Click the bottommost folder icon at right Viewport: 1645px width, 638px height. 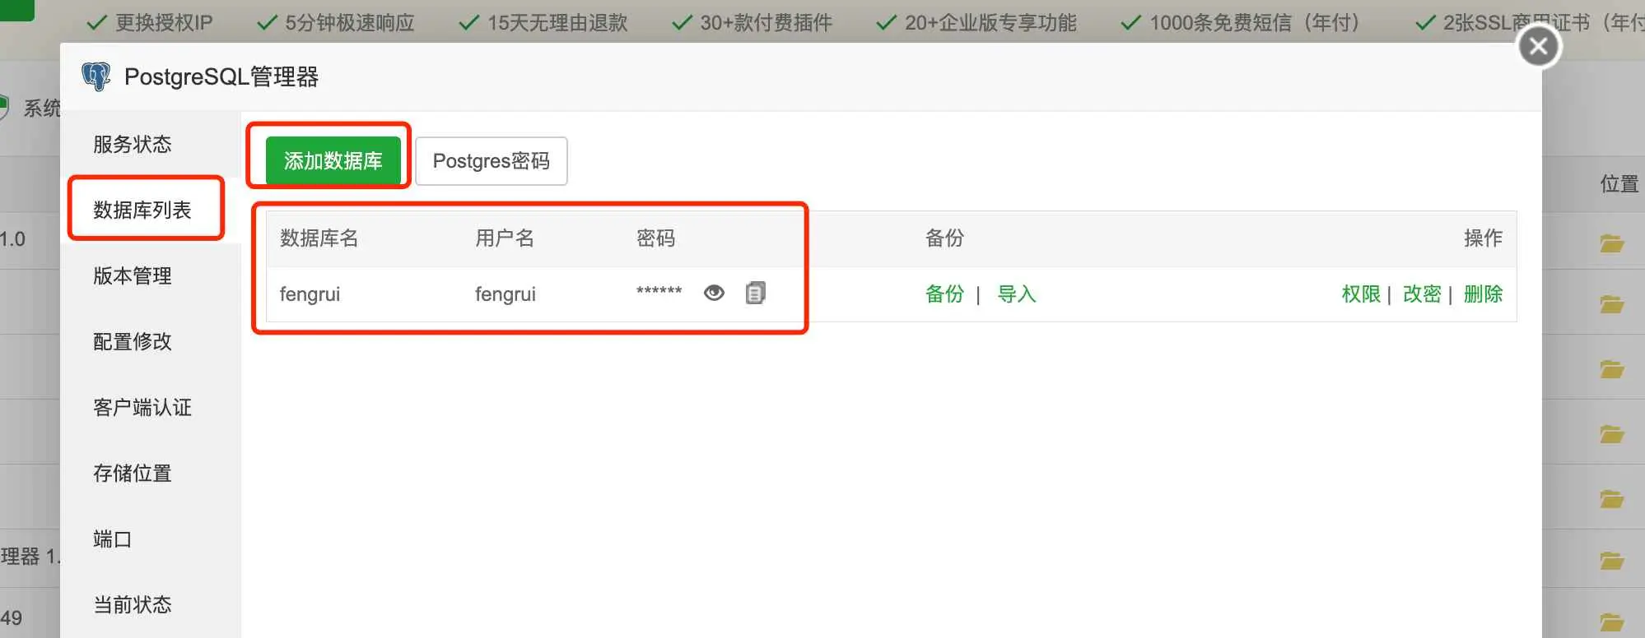(1611, 622)
